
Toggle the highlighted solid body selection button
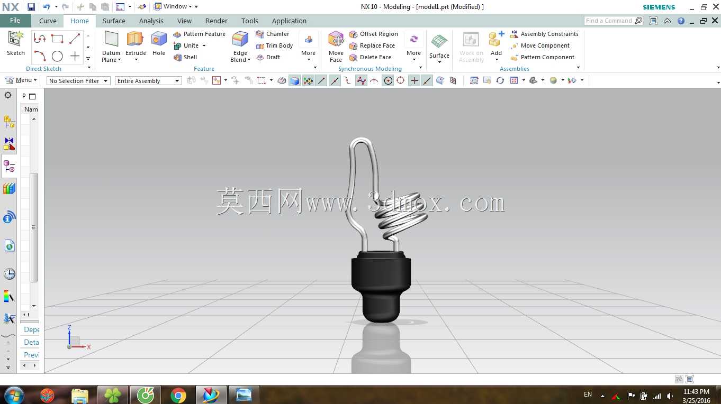(x=294, y=81)
